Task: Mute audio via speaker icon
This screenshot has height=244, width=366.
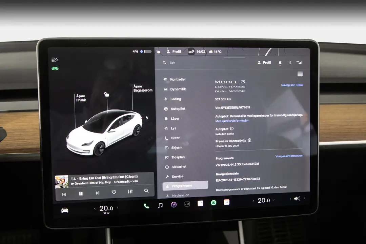Action: pos(297,199)
